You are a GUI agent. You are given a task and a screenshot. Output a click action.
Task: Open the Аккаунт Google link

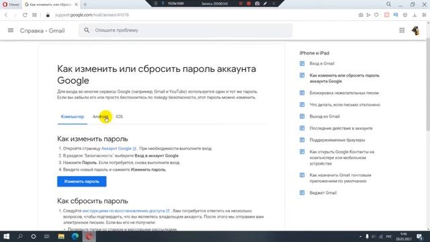118,149
